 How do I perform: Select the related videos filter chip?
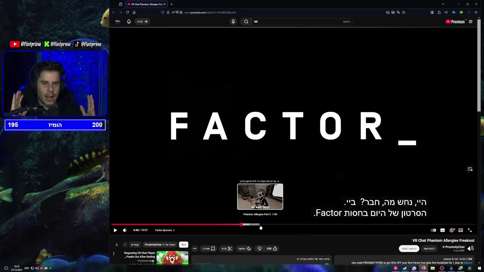click(x=135, y=245)
